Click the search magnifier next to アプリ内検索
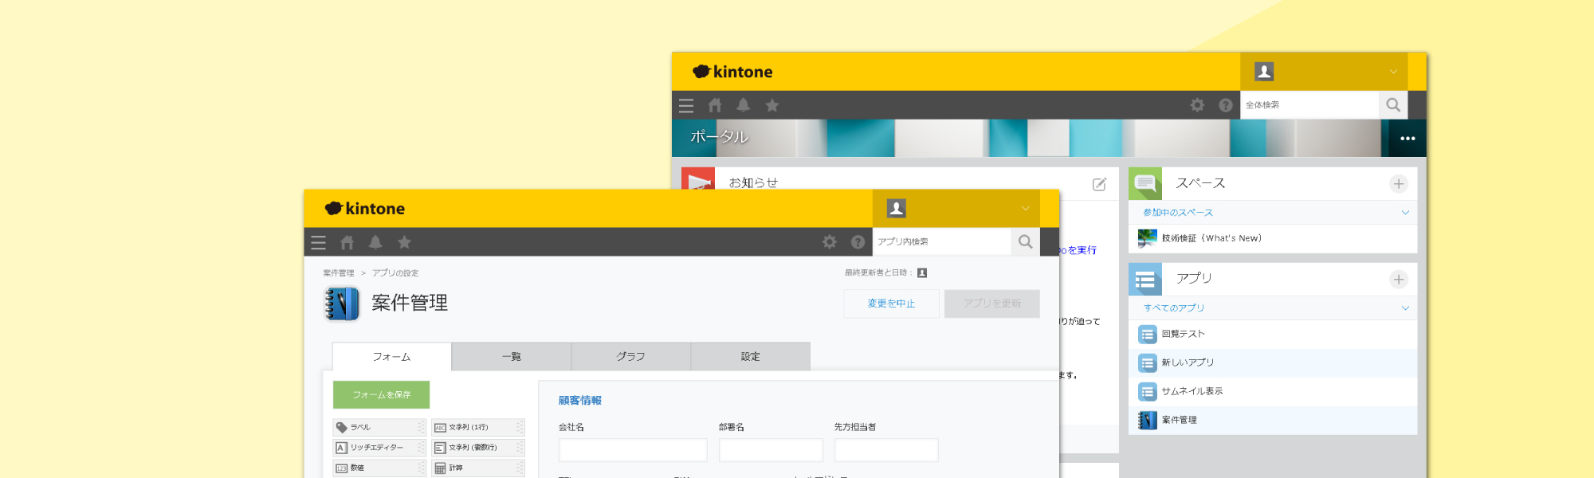1594x478 pixels. [x=1026, y=241]
